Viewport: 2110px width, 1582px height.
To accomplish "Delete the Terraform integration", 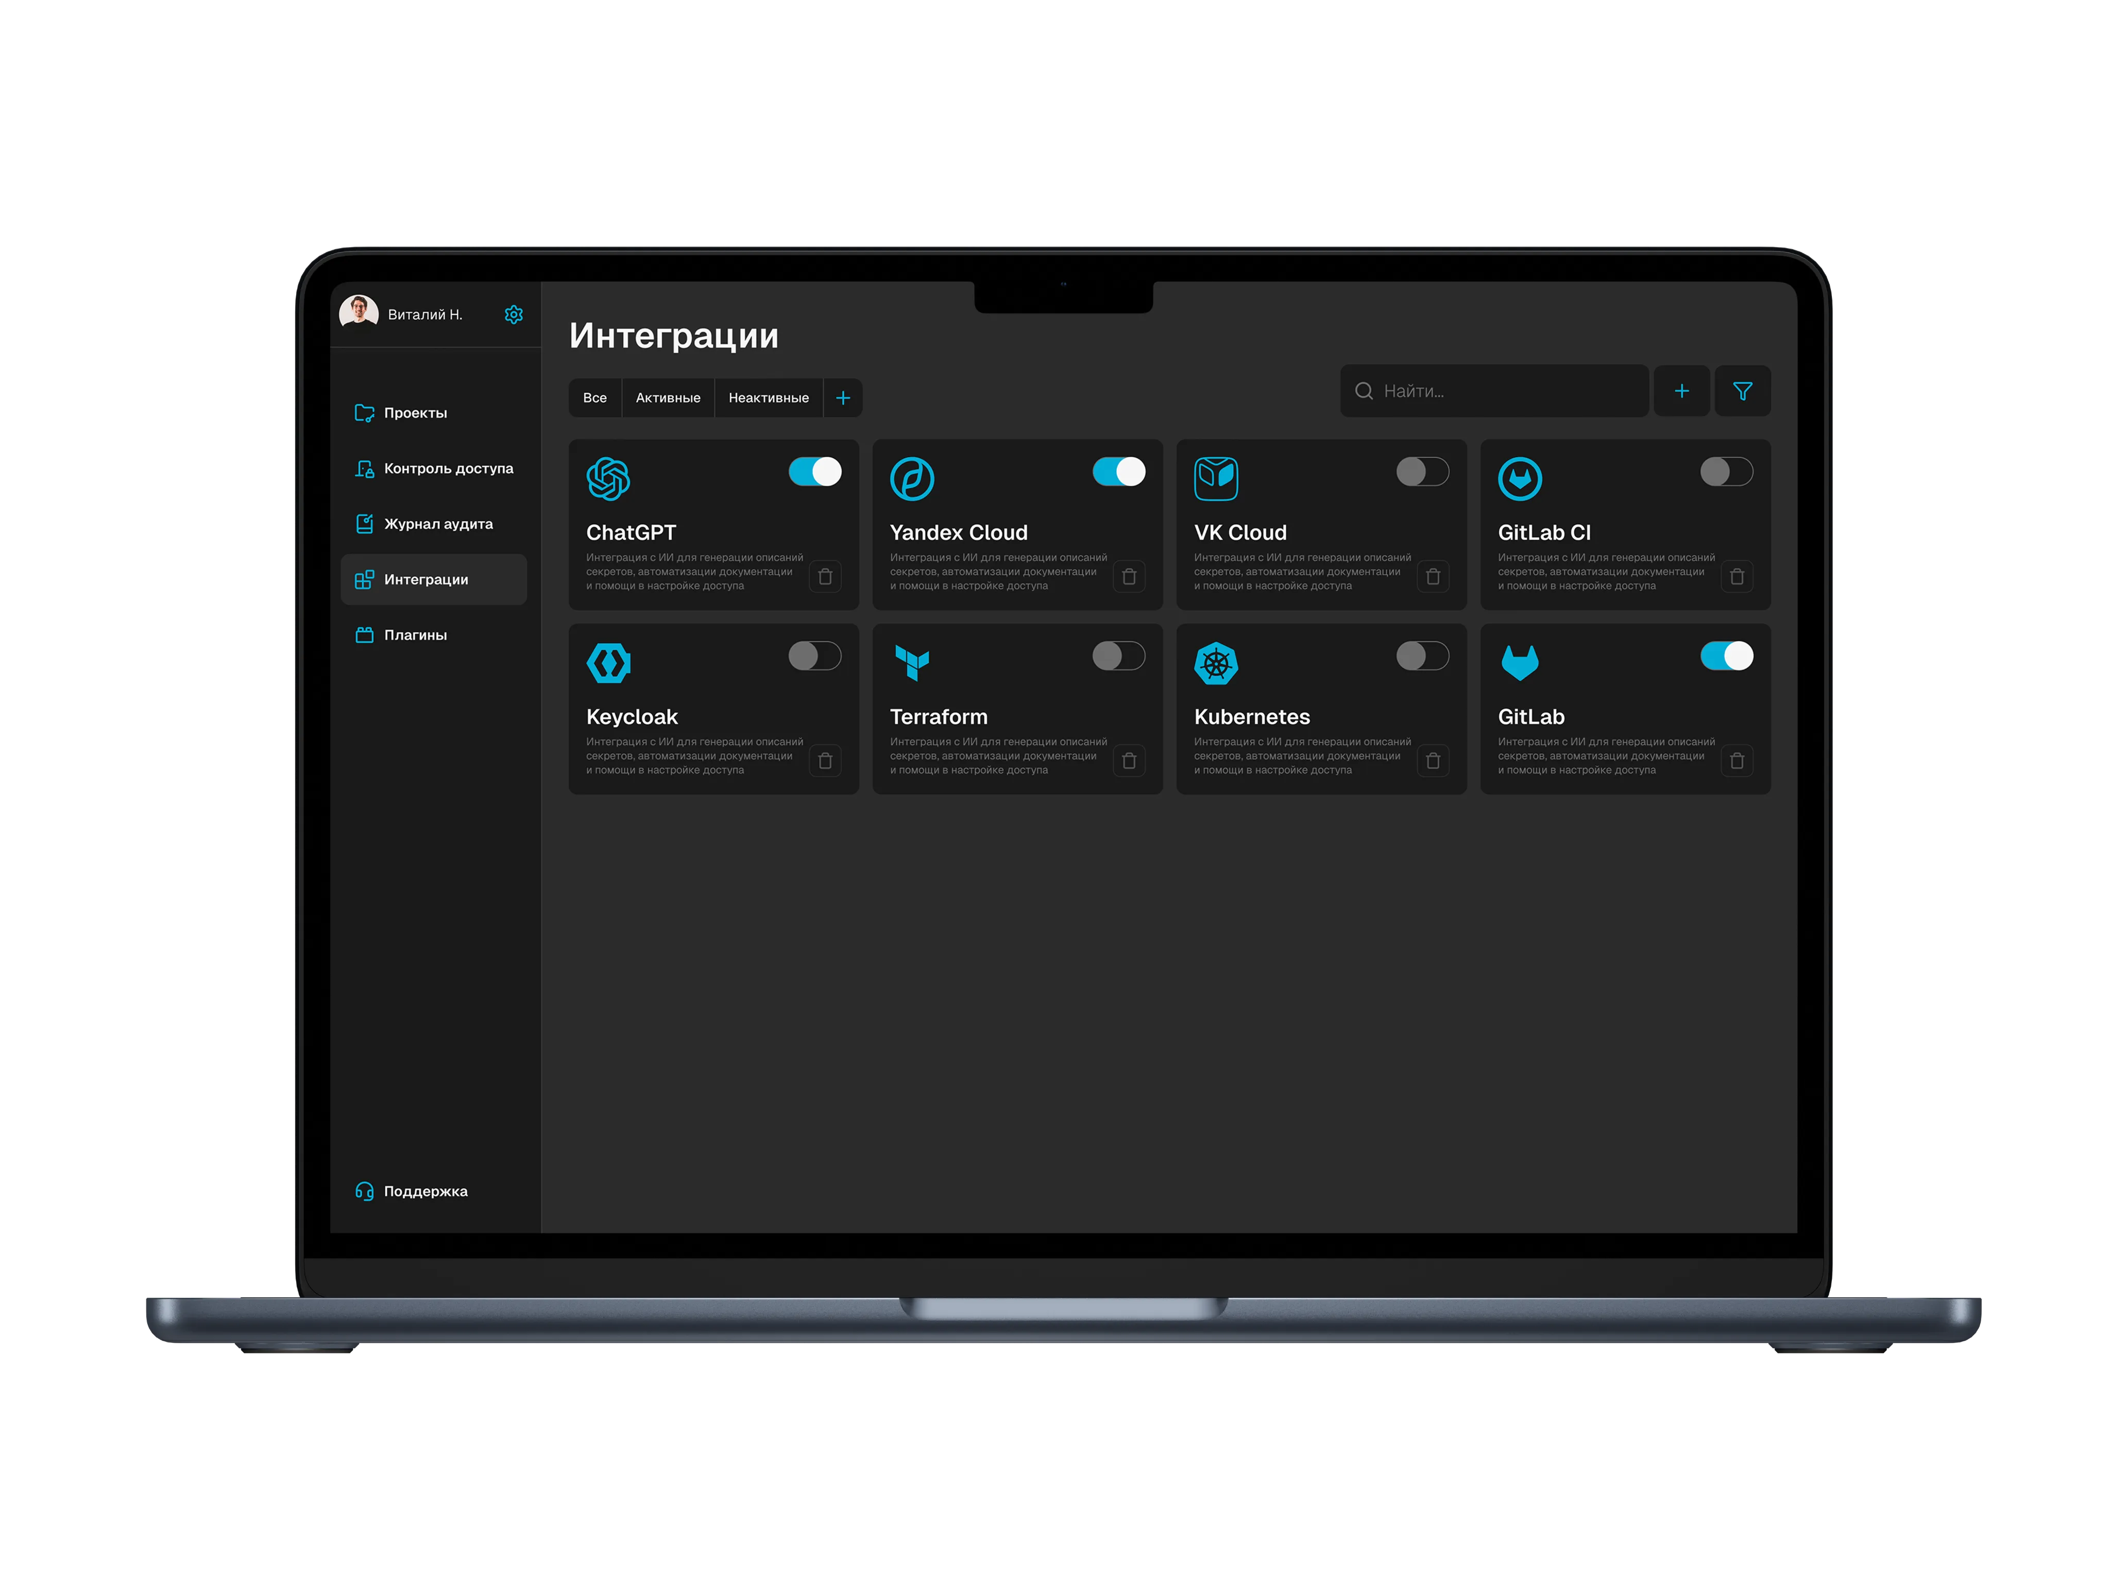I will coord(1129,760).
